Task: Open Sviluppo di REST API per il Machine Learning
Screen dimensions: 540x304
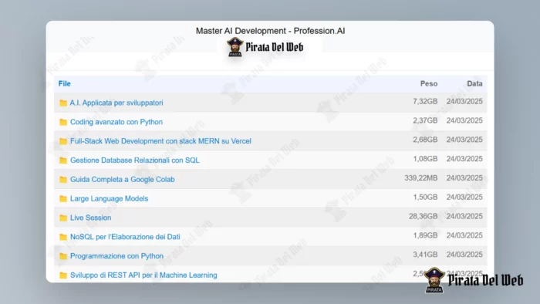Action: coord(143,275)
